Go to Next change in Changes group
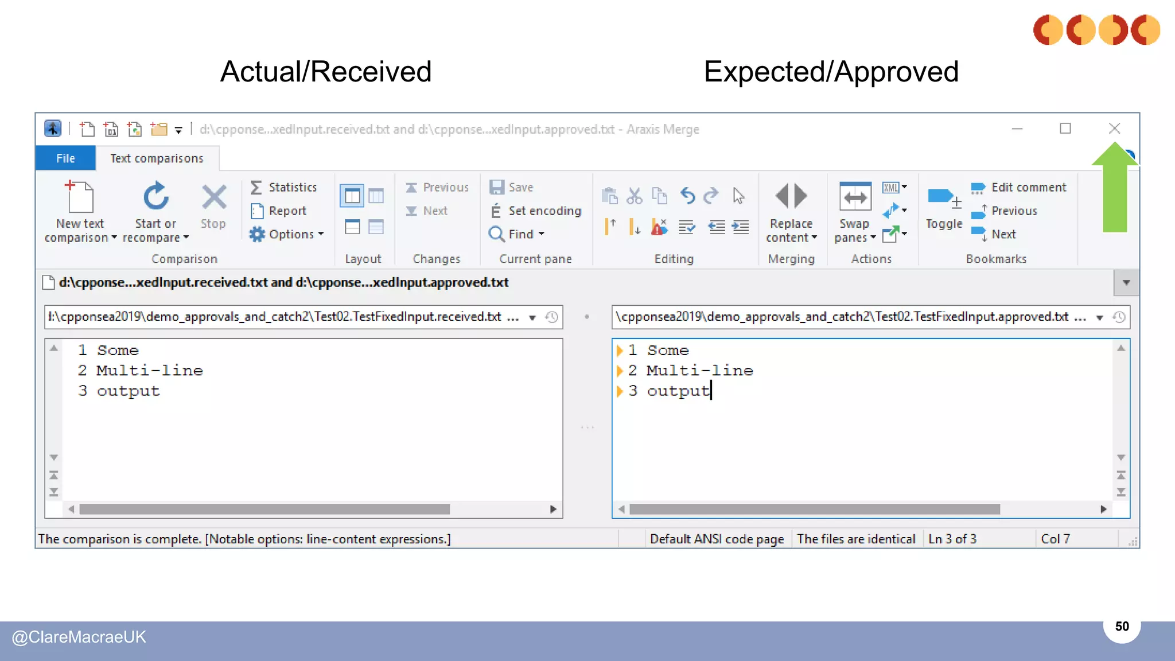This screenshot has height=661, width=1175. (x=427, y=211)
